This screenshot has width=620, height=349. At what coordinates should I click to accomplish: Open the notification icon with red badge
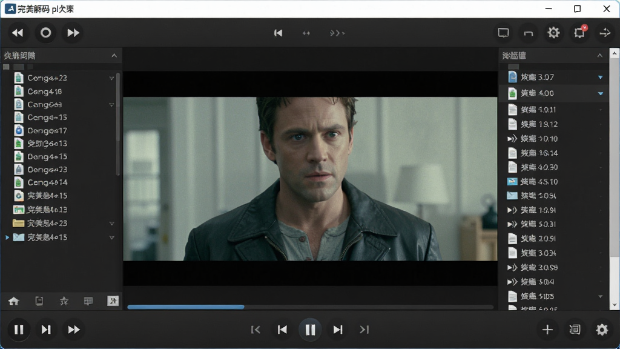[579, 33]
